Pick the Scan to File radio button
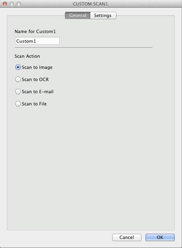The image size is (182, 248). click(x=18, y=104)
